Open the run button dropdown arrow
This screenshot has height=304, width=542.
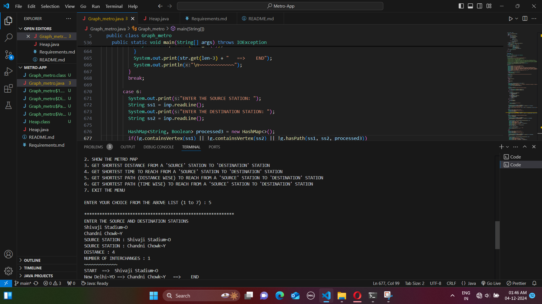point(517,19)
